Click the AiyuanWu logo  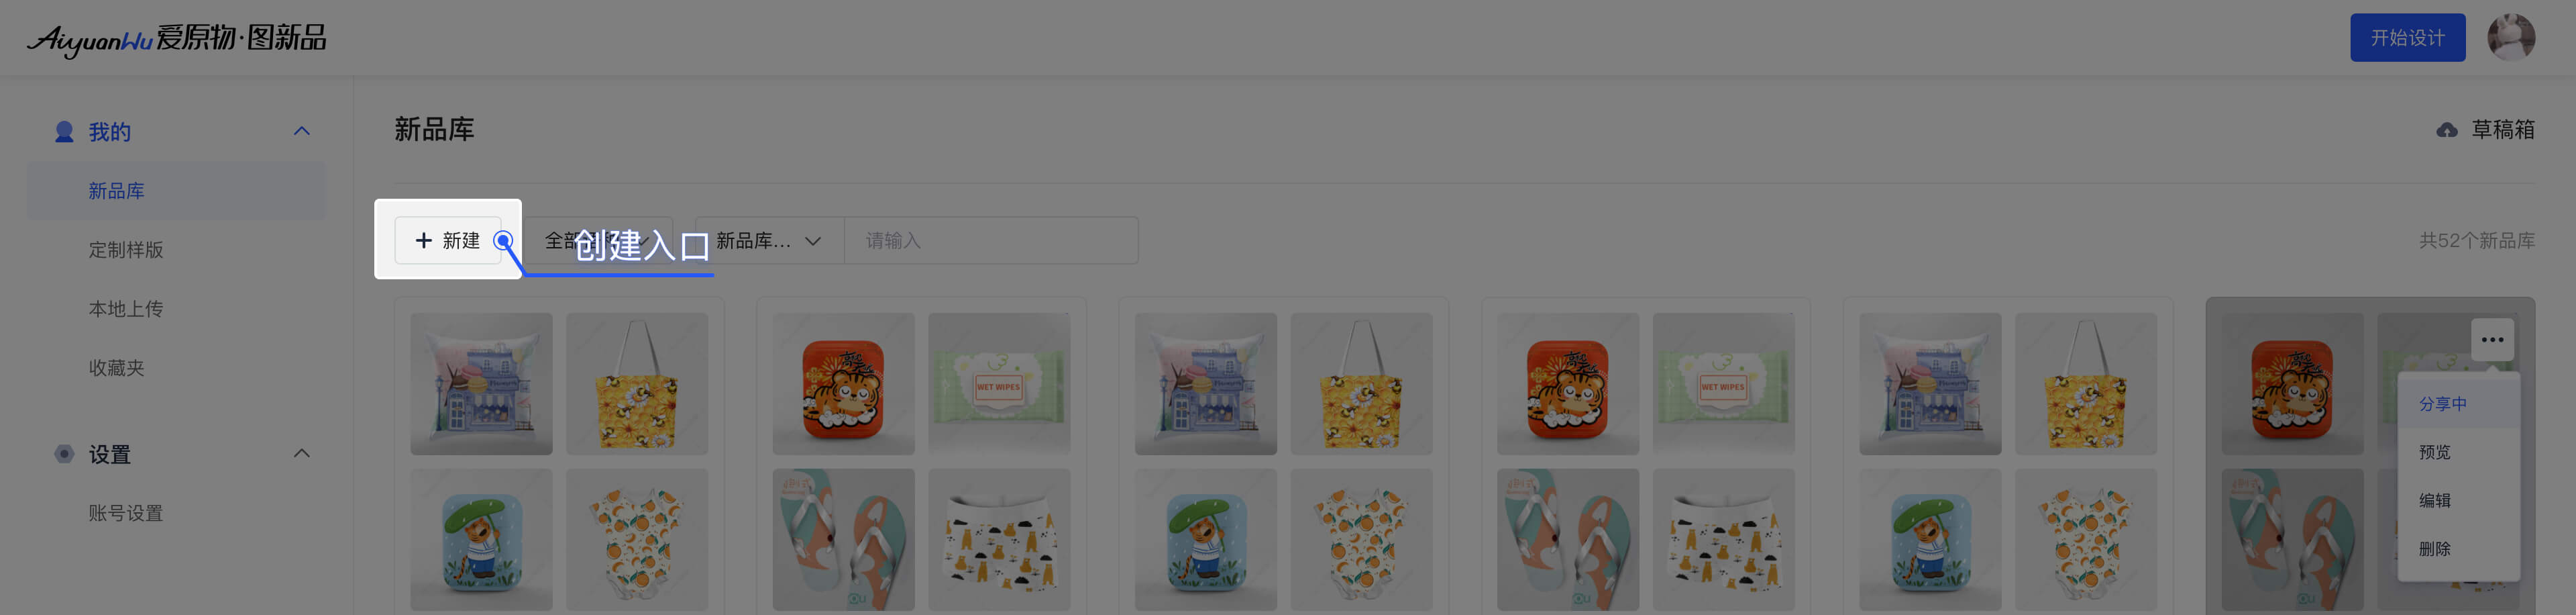(177, 38)
